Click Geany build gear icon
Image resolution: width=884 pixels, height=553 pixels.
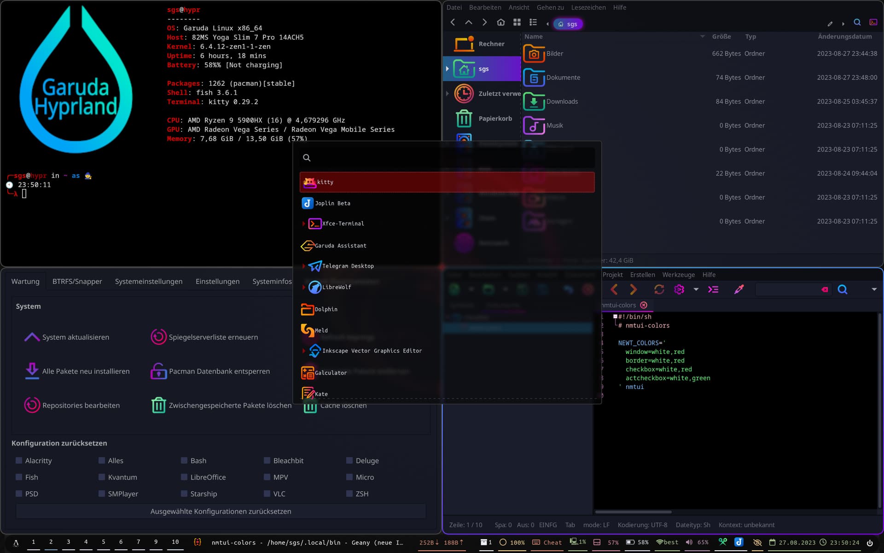pos(679,289)
